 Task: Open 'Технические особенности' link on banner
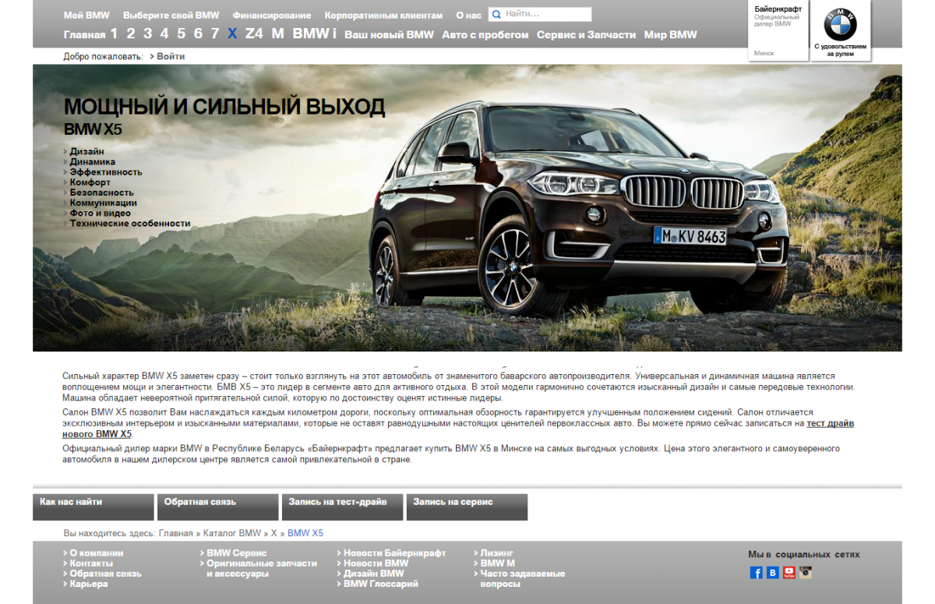click(129, 222)
